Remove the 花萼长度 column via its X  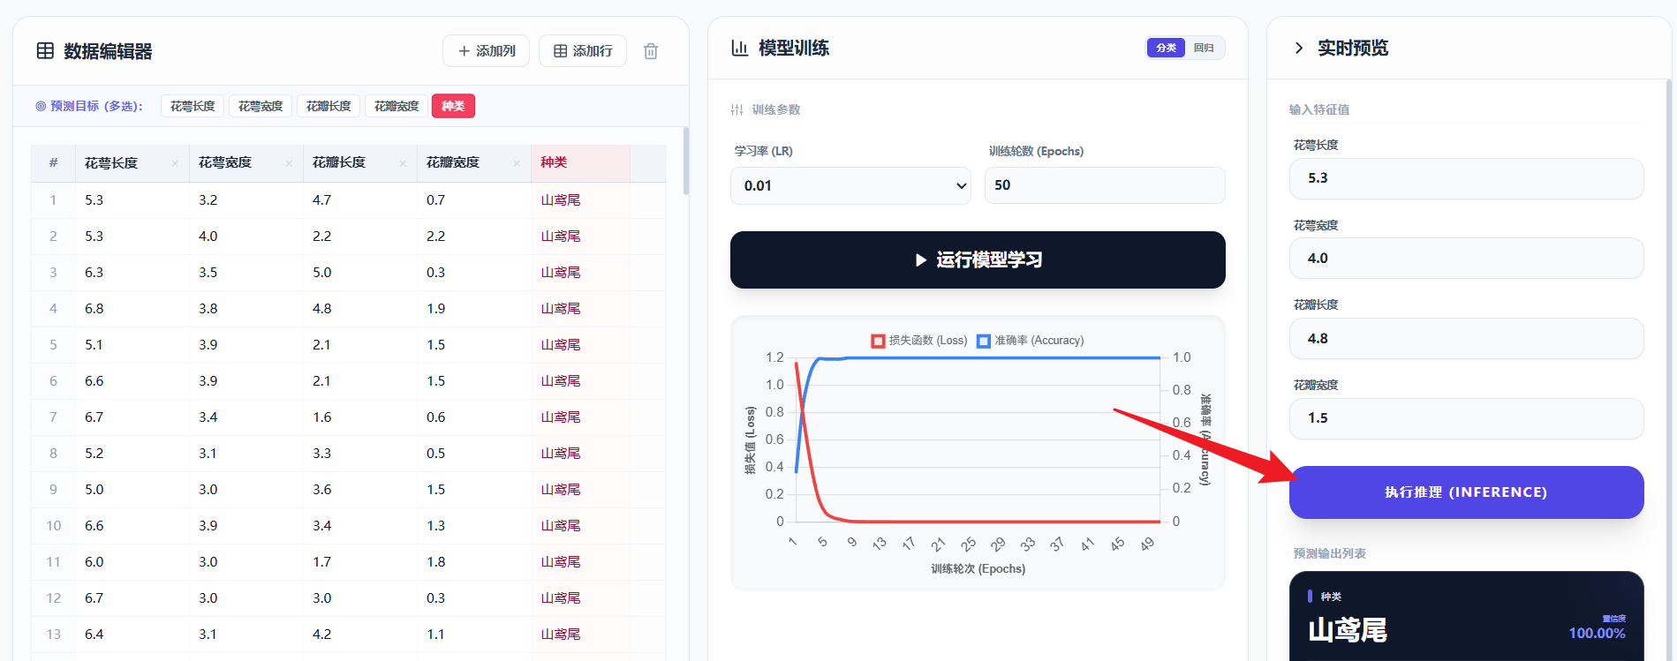(175, 163)
